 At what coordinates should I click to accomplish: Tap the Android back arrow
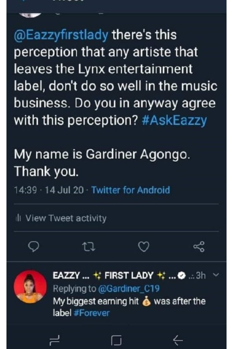coord(178,340)
